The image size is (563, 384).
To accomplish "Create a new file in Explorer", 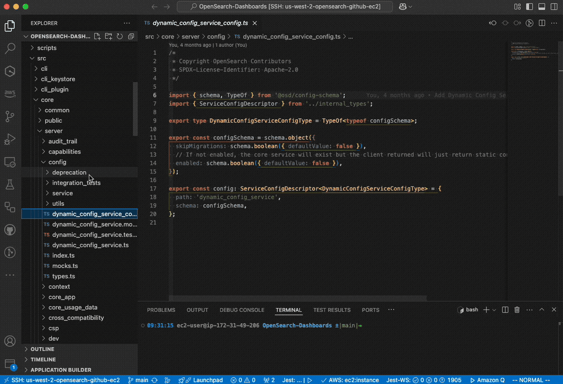I will [97, 36].
